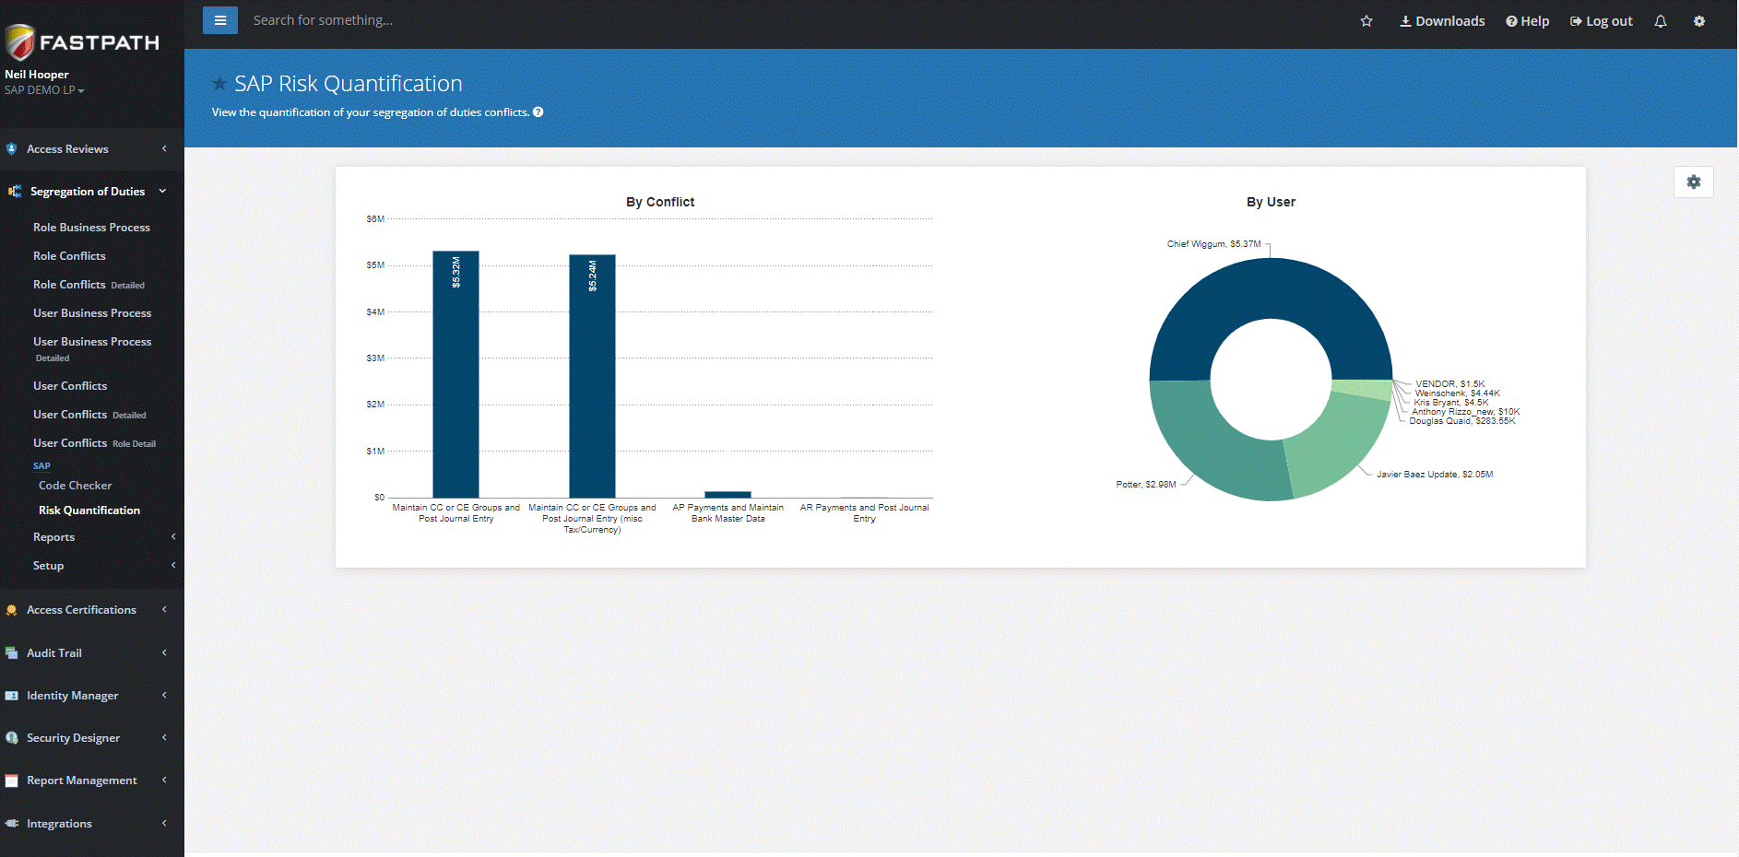Click the Segregation of Duties module icon
Viewport: 1739px width, 857px height.
click(15, 191)
